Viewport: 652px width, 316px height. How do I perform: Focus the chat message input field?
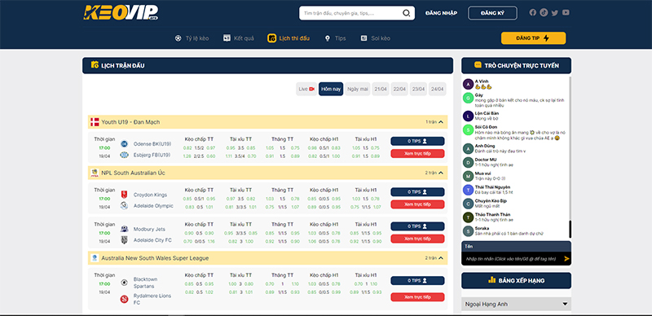tap(512, 259)
